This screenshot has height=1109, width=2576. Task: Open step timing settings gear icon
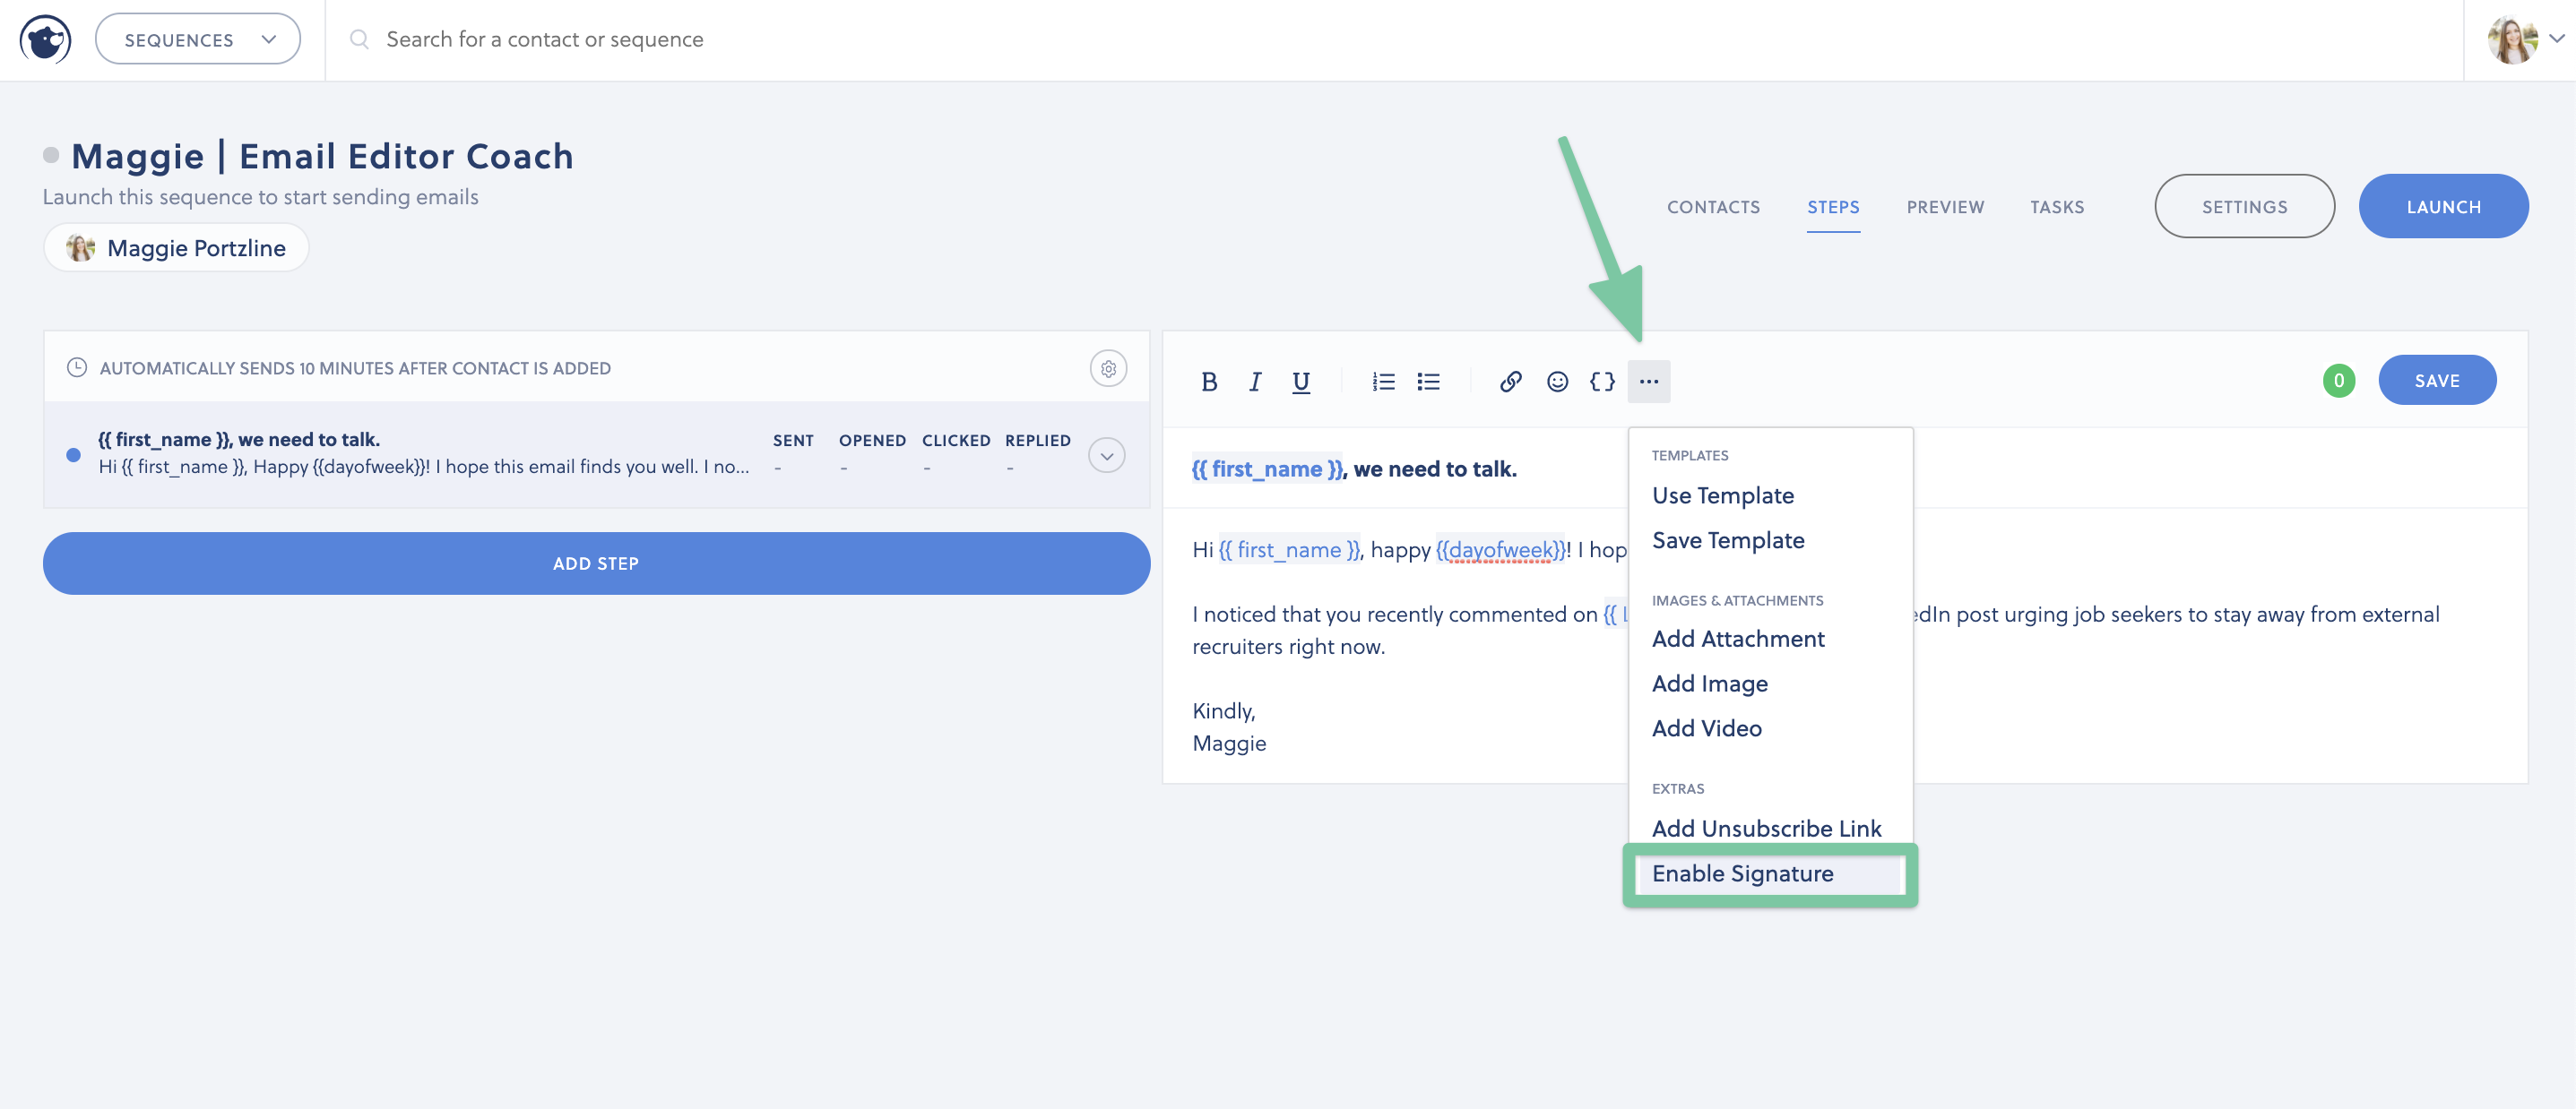coord(1108,369)
